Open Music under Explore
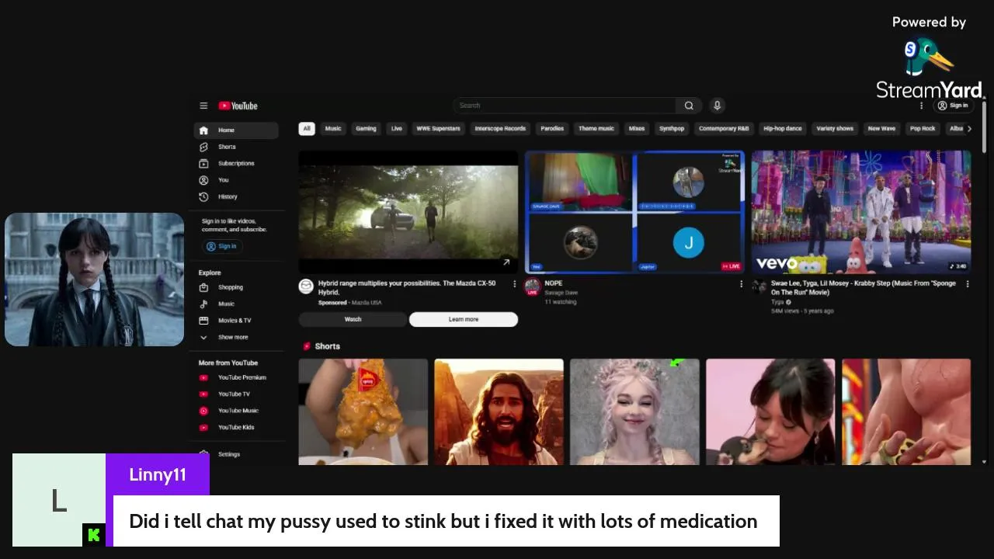The width and height of the screenshot is (994, 559). (x=236, y=304)
